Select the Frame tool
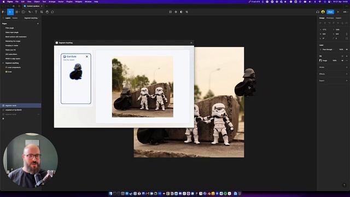The height and width of the screenshot is (197, 350). pos(17,12)
